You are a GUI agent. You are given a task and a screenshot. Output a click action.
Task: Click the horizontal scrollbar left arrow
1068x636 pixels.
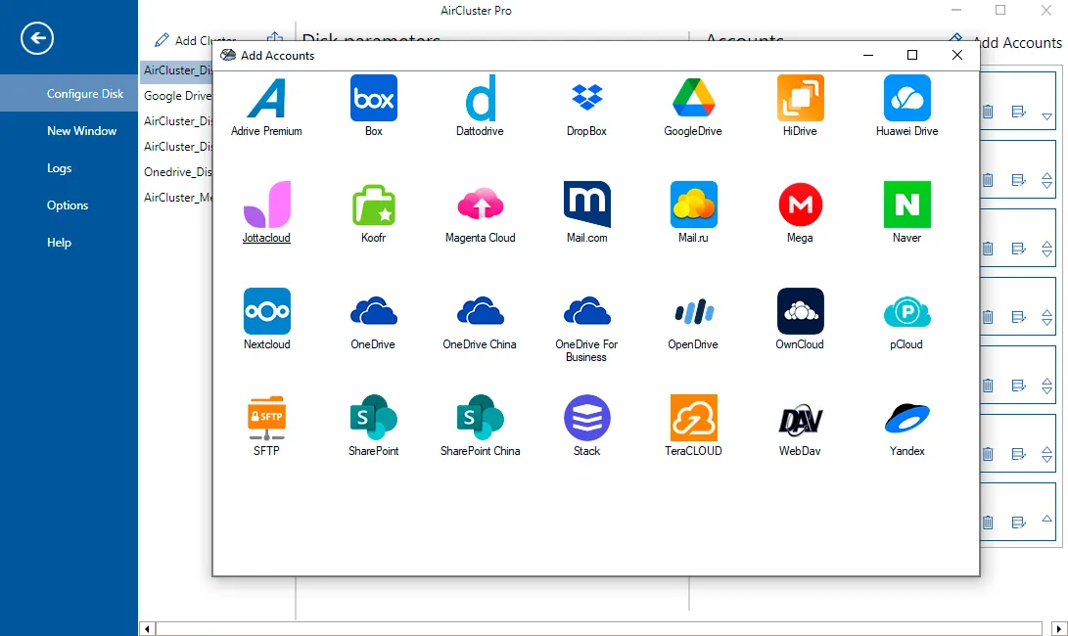pyautogui.click(x=147, y=628)
